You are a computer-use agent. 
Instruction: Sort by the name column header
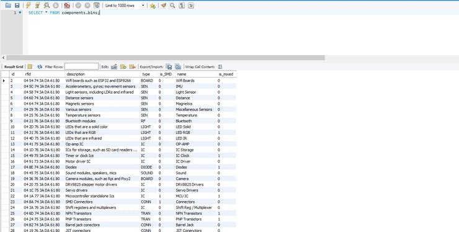click(x=196, y=74)
